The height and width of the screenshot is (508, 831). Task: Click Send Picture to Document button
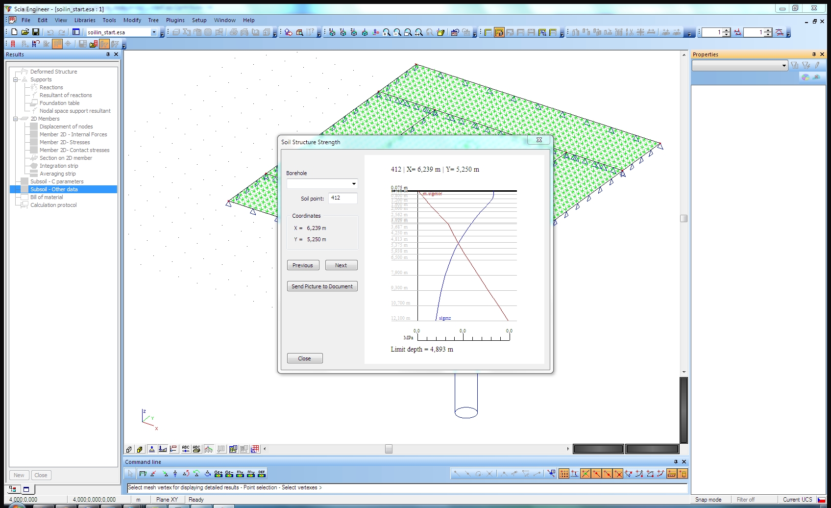click(322, 286)
